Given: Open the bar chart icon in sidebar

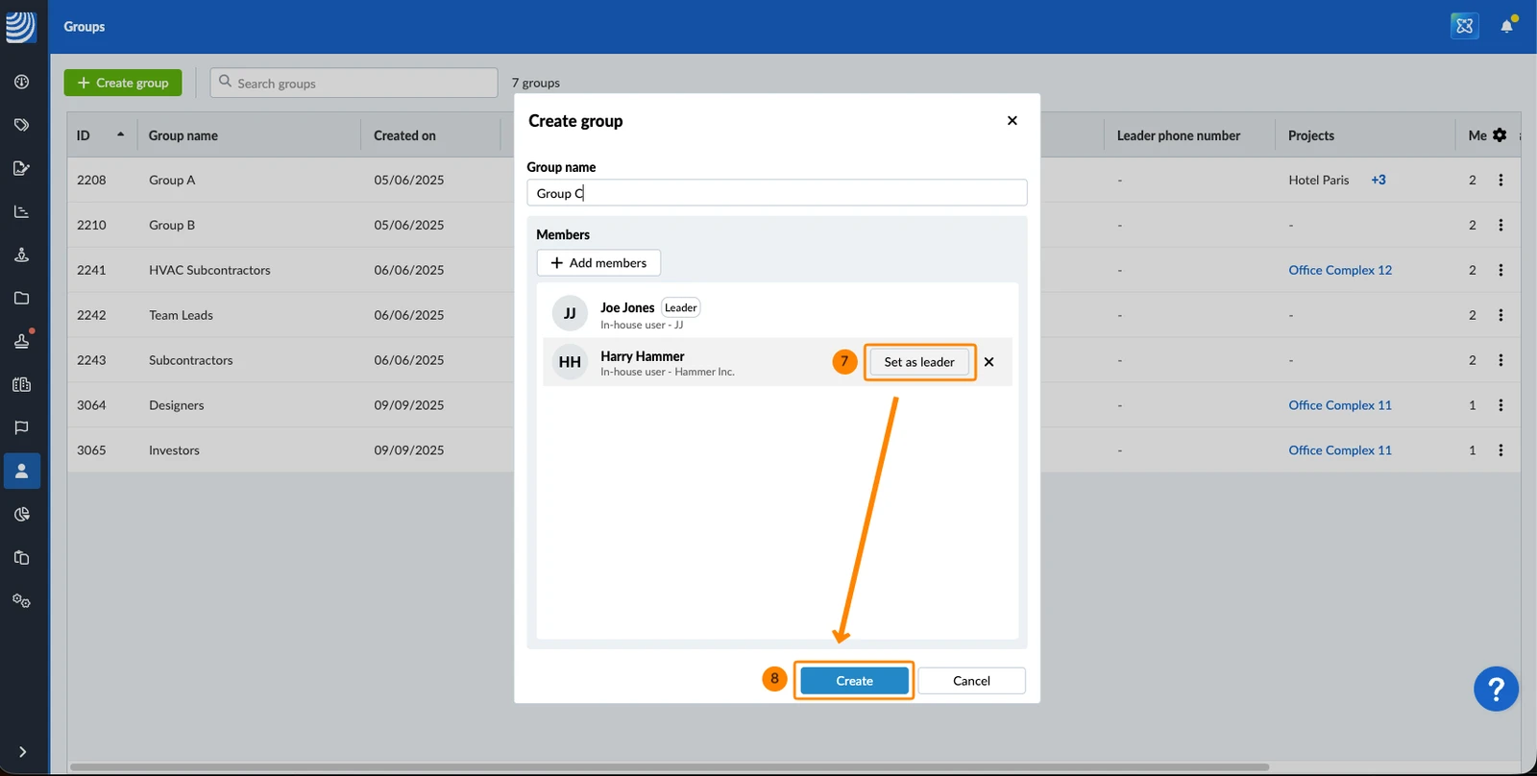Looking at the screenshot, I should pyautogui.click(x=21, y=211).
